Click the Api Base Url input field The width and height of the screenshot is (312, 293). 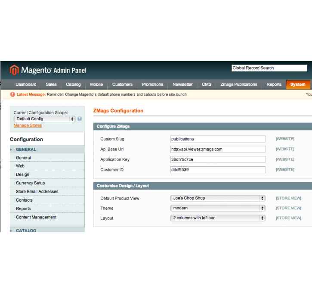[x=218, y=150]
